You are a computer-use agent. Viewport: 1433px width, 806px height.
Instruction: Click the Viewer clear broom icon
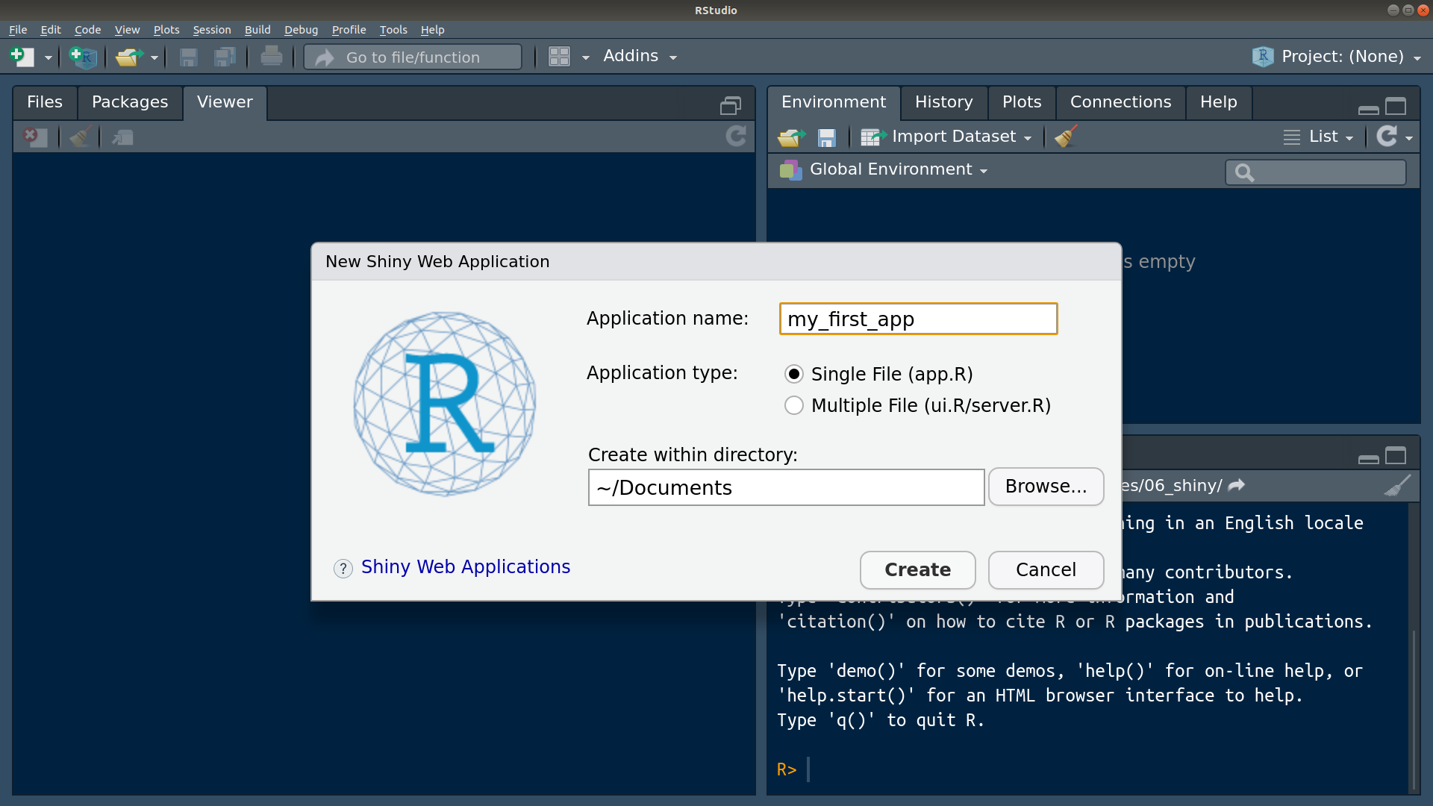tap(81, 137)
